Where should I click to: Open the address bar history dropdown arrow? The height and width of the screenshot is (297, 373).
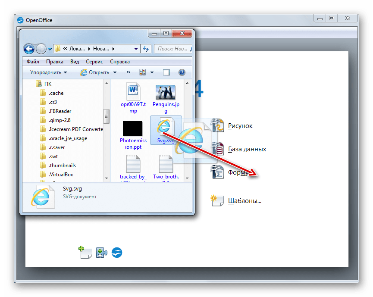click(x=136, y=49)
